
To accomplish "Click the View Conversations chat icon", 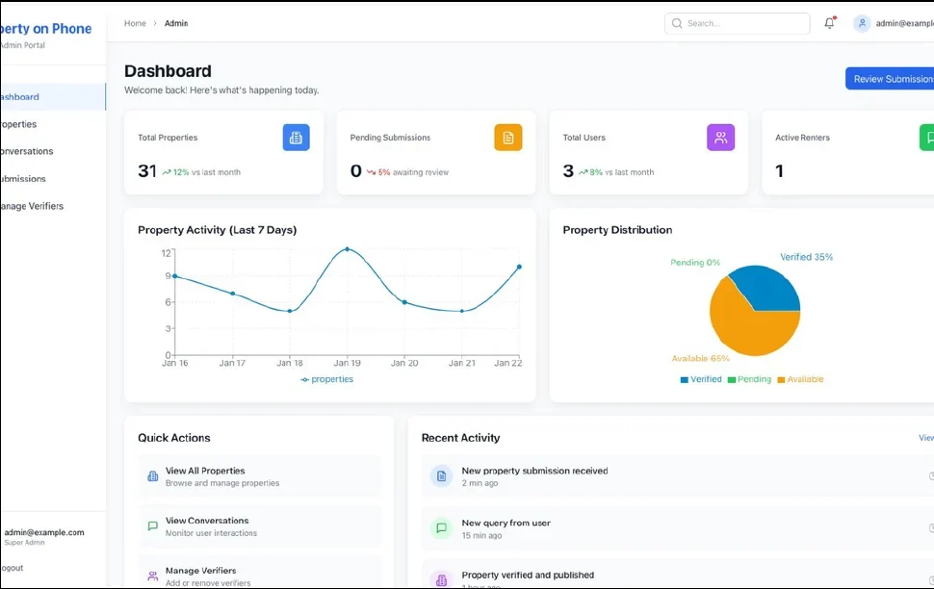I will [152, 525].
